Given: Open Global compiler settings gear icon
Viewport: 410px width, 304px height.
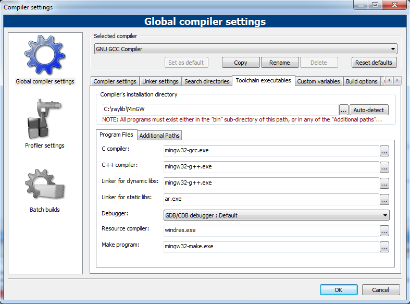Looking at the screenshot, I should (45, 56).
